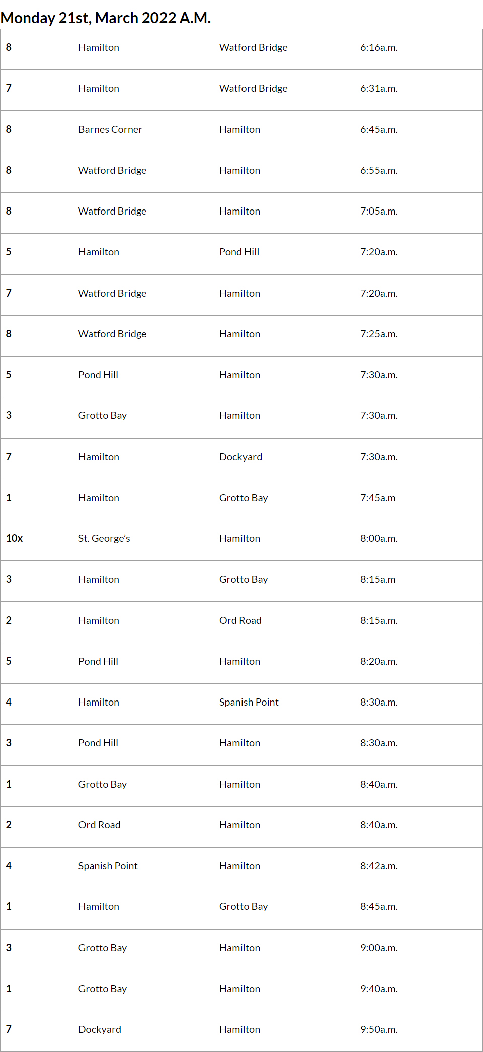This screenshot has height=1052, width=483.
Task: Click Pond Hill destination in the 7:20a.m. row
Action: coord(239,252)
